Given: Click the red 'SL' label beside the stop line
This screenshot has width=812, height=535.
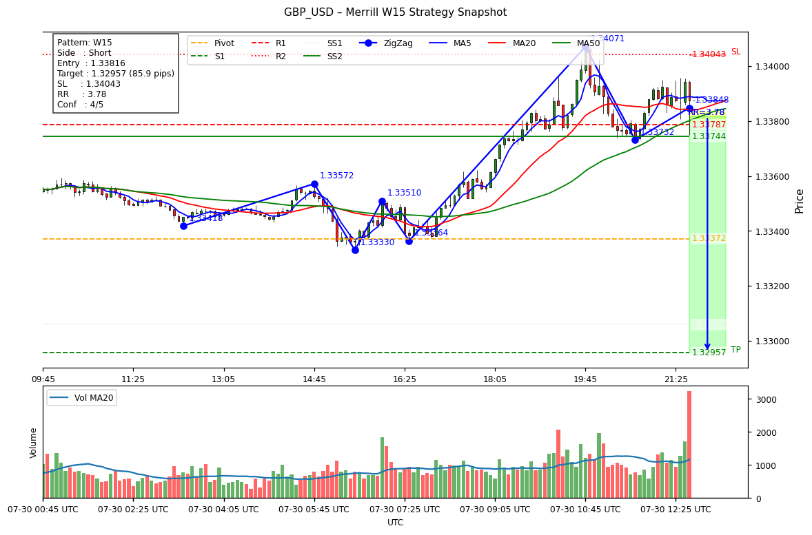Looking at the screenshot, I should (x=736, y=52).
